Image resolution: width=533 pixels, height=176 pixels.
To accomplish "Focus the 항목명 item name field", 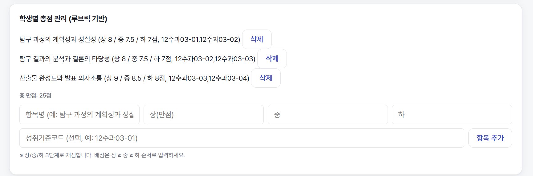I will [79, 114].
